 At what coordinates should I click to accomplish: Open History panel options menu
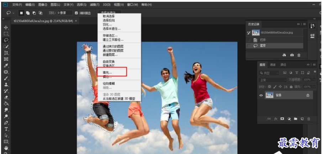[304, 24]
